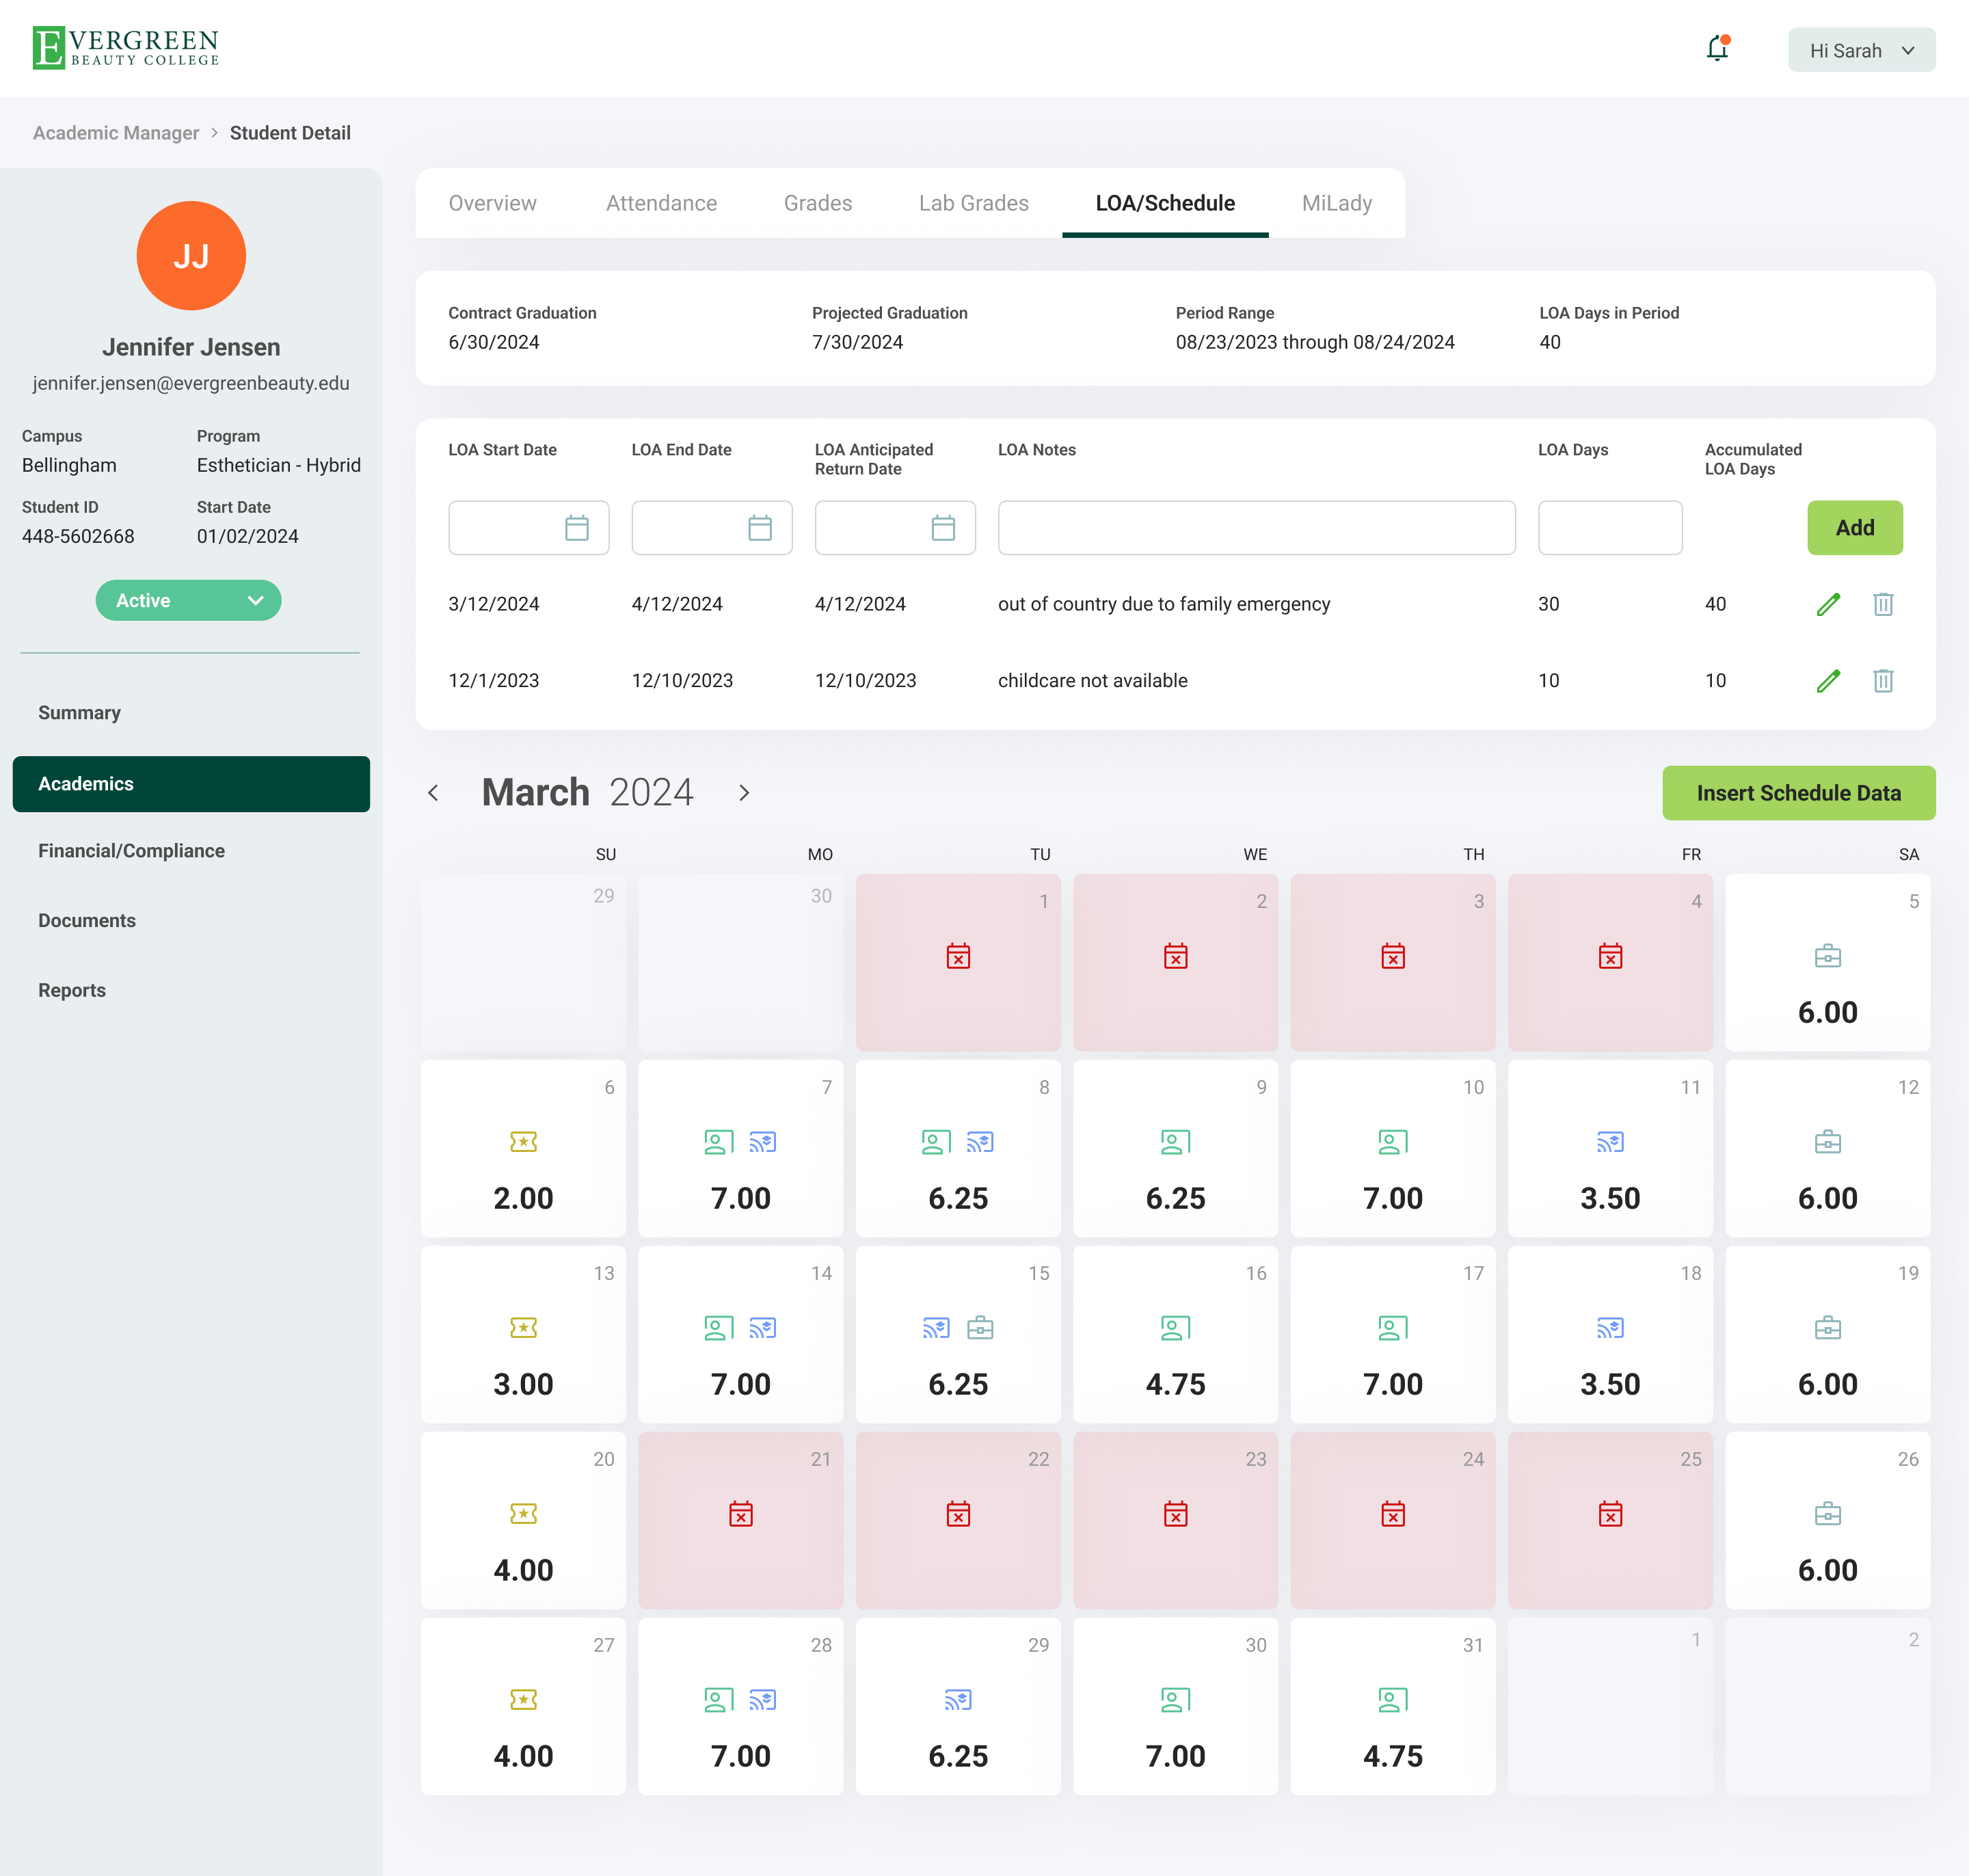Screen dimensions: 1969x1876
Task: Click the note 'out of country due to family emergency'
Action: coord(1164,604)
